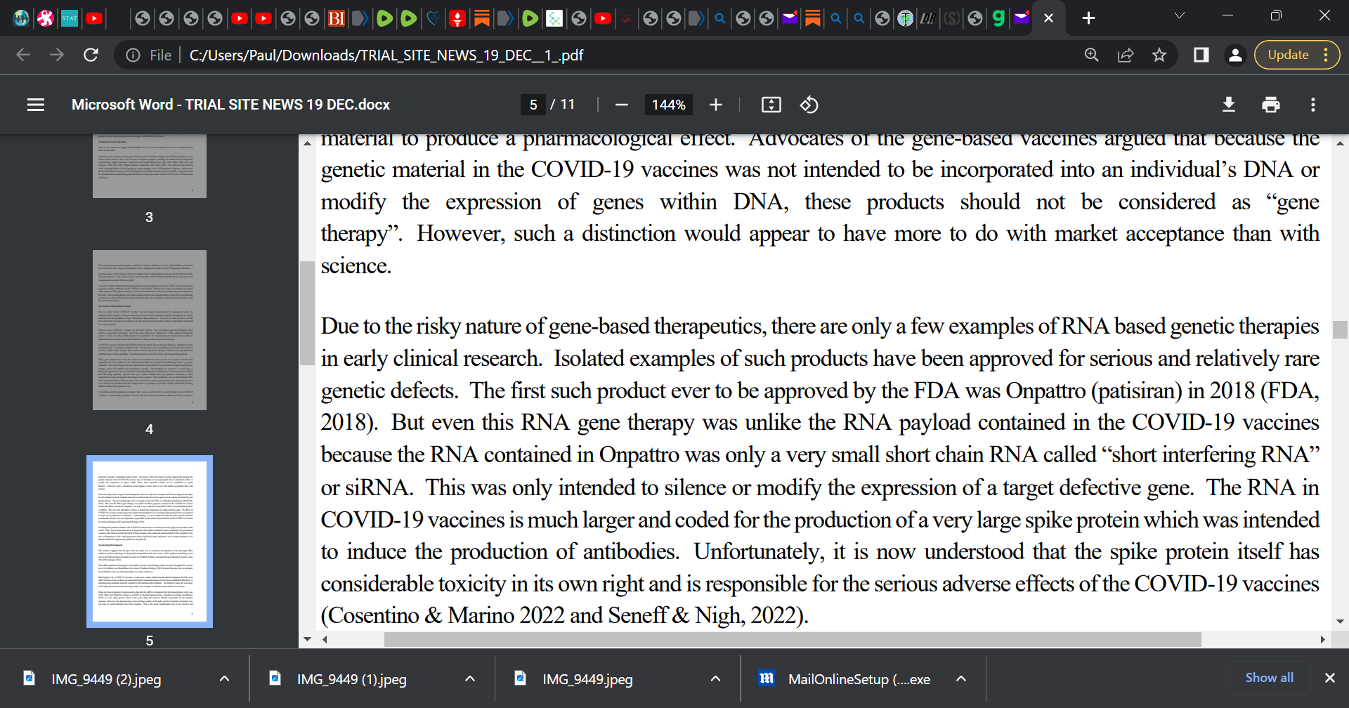Download the PDF file
Viewport: 1349px width, 708px height.
[x=1228, y=105]
